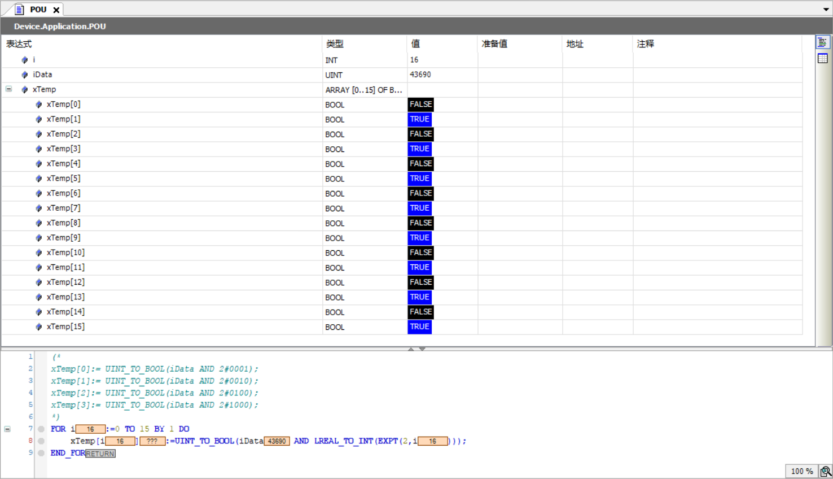This screenshot has height=479, width=833.
Task: Click the 地址 column header
Action: (598, 43)
